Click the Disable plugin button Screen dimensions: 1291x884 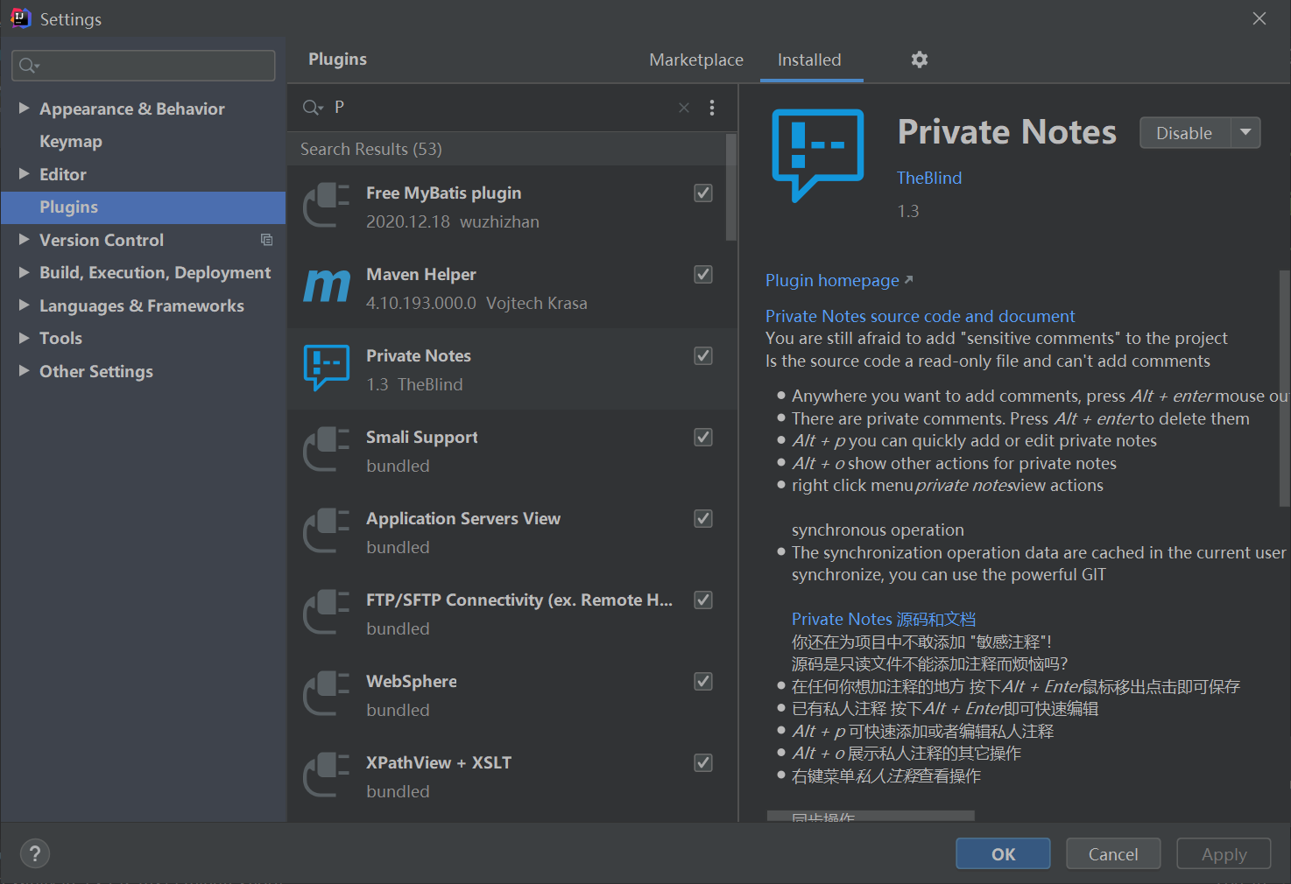pyautogui.click(x=1185, y=133)
